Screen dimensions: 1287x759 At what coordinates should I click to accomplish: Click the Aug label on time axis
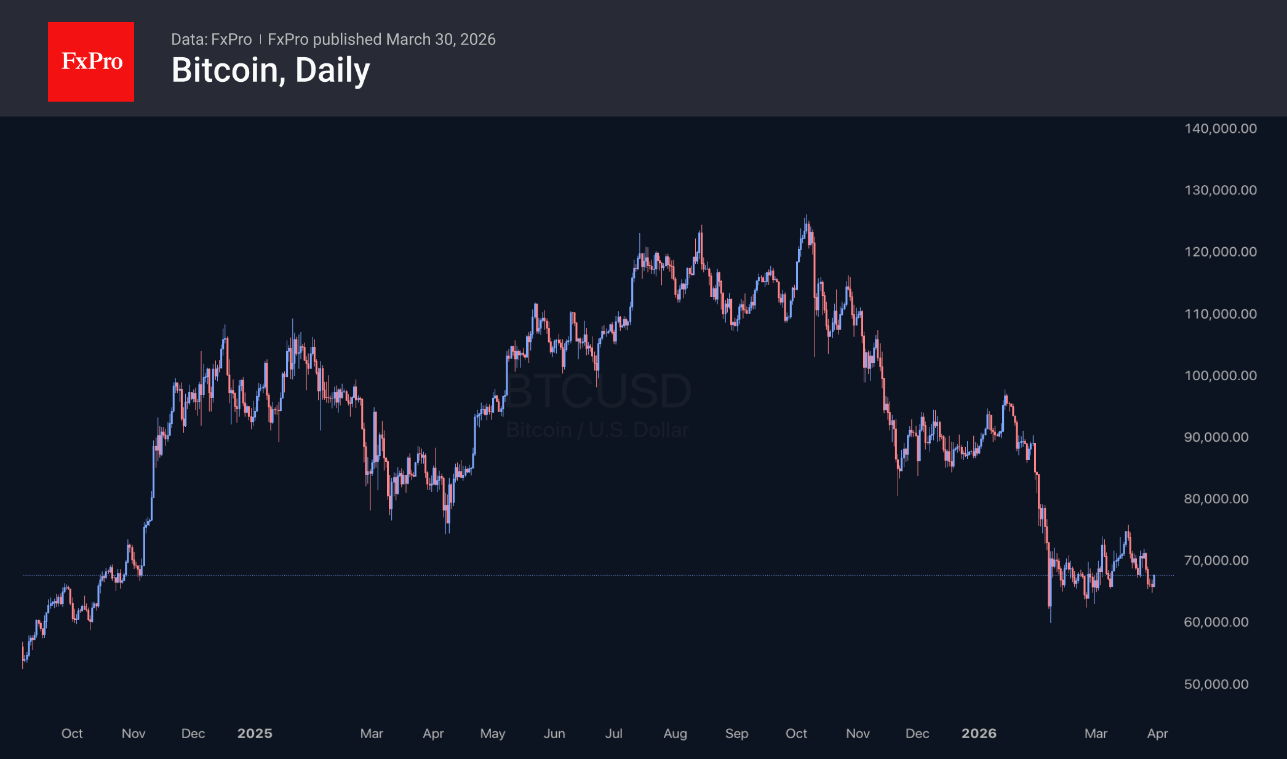pyautogui.click(x=675, y=733)
